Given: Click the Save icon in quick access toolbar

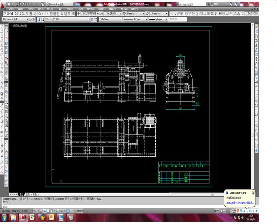Looking at the screenshot, I should 20,4.
